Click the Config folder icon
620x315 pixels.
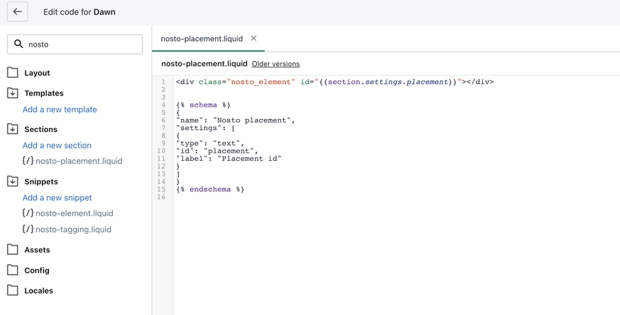(x=12, y=270)
